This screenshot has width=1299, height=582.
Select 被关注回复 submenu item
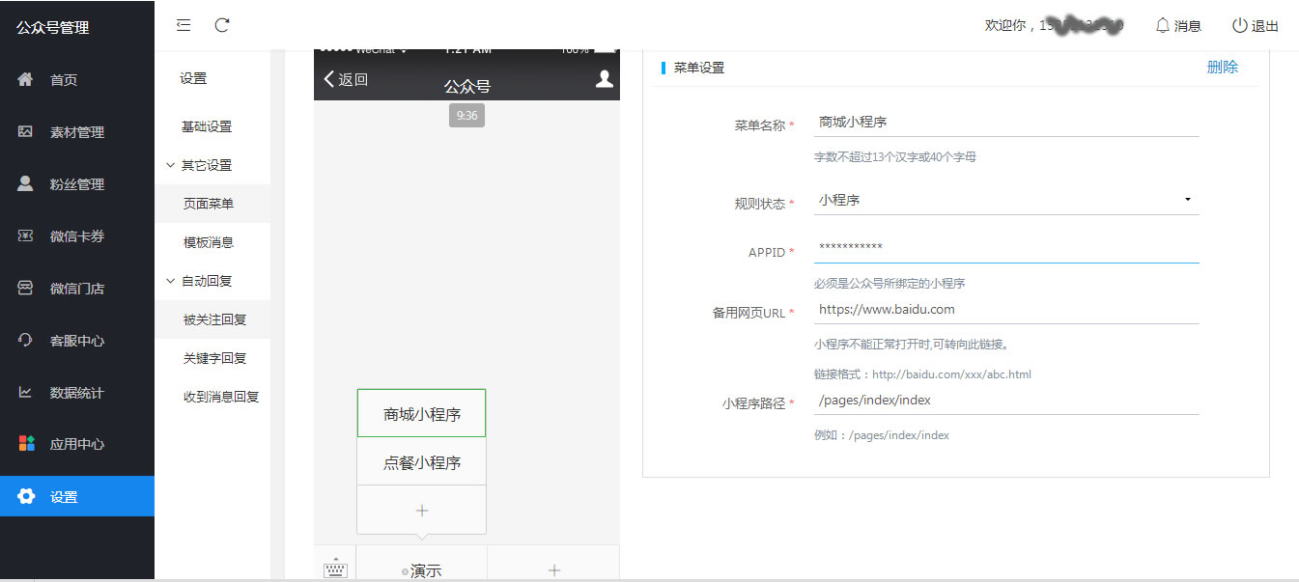212,319
